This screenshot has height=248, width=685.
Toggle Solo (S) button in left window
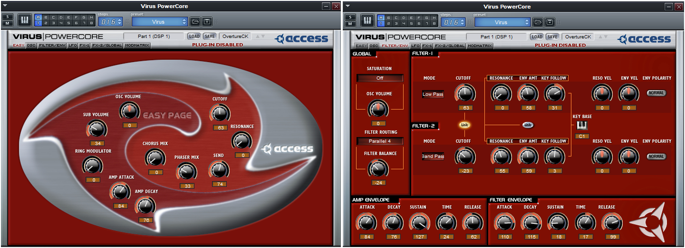[8, 17]
